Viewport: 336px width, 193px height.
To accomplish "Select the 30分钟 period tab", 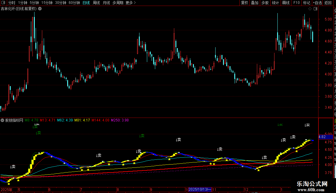I will [x=61, y=3].
